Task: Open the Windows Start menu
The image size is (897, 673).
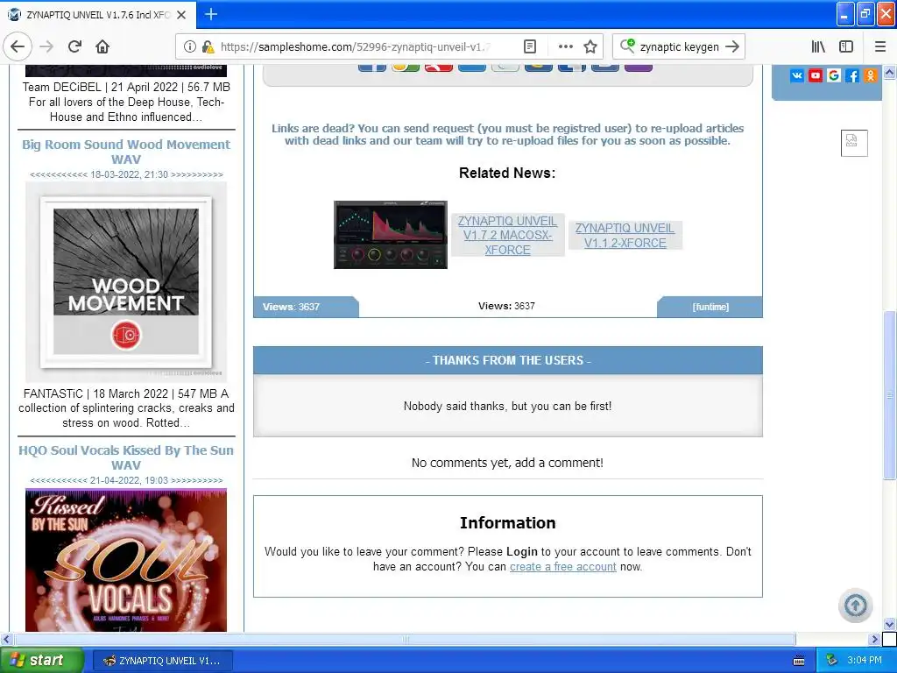Action: [x=40, y=661]
